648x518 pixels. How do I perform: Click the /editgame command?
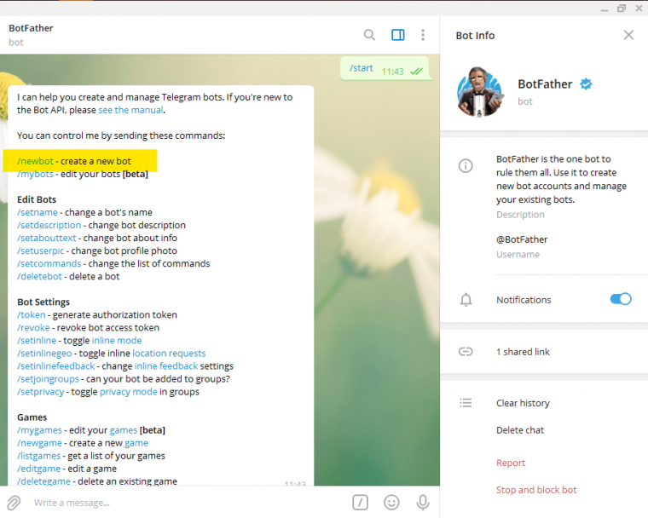pyautogui.click(x=39, y=469)
